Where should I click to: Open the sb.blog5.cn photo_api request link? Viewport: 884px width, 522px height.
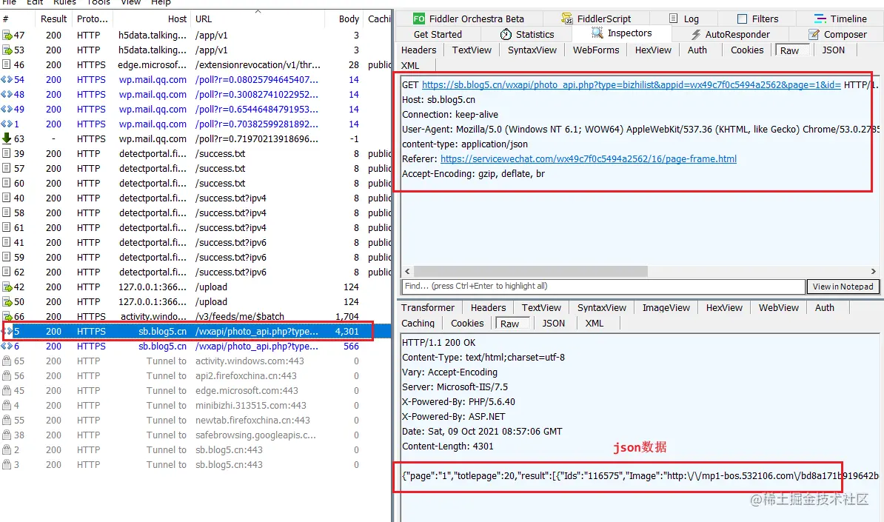point(631,85)
